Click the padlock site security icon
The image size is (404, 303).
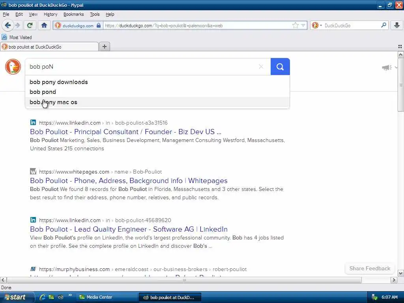pos(98,25)
